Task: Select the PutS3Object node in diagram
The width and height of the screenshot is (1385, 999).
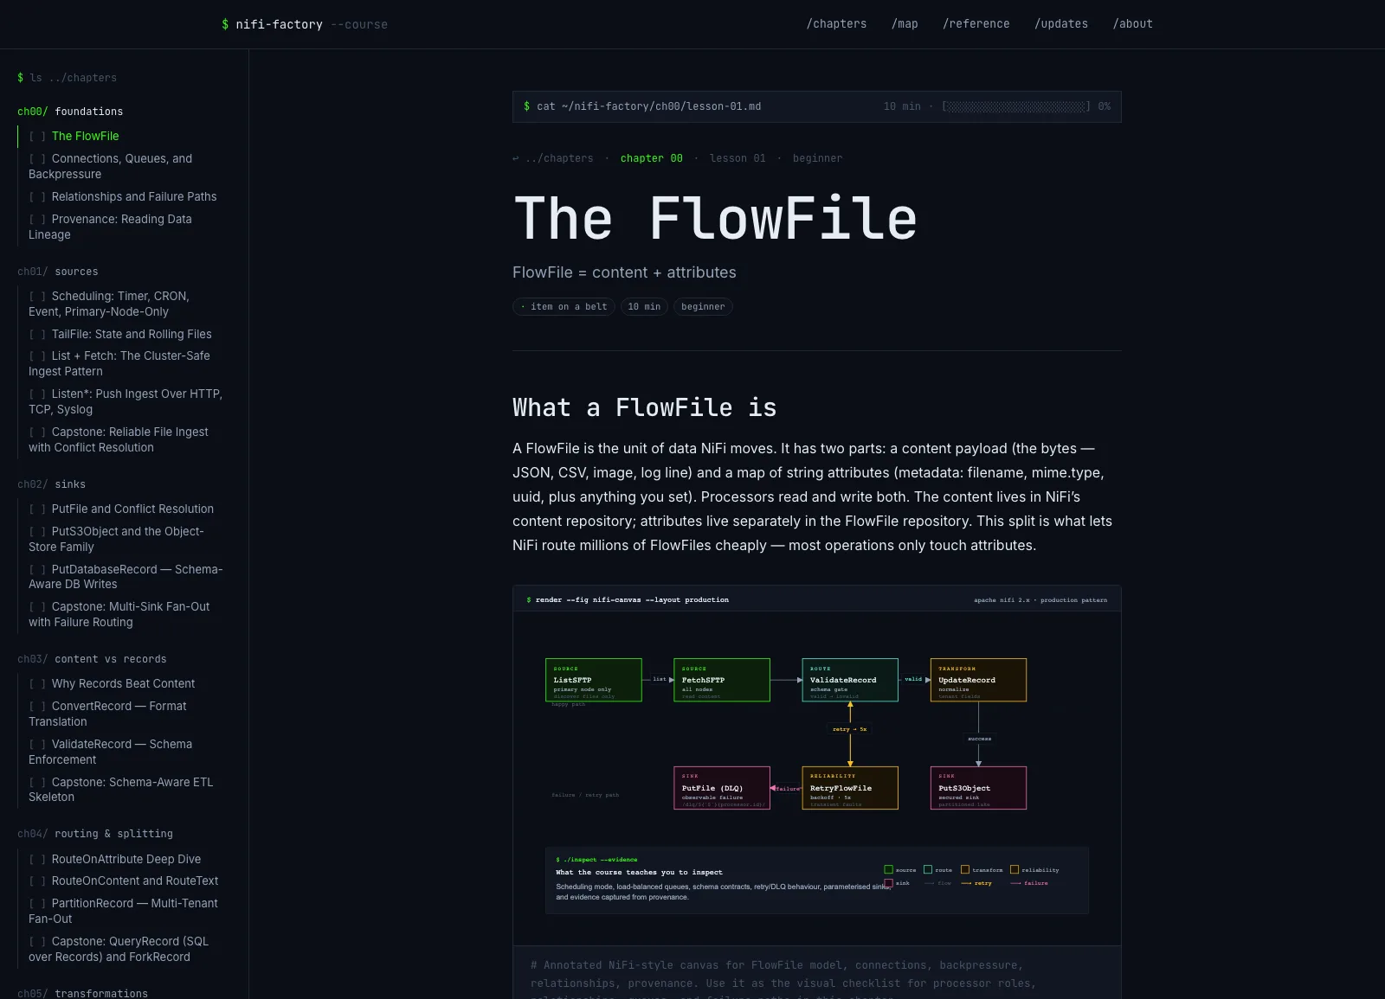Action: pyautogui.click(x=978, y=788)
